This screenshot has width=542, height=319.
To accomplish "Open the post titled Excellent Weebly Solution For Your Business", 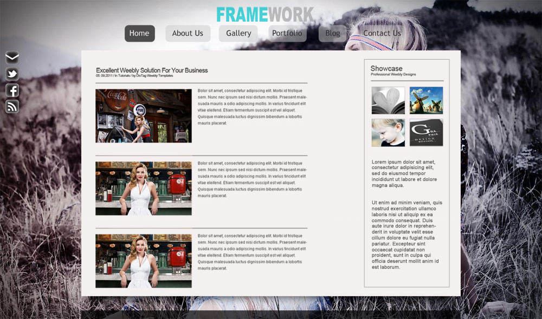I will point(152,70).
